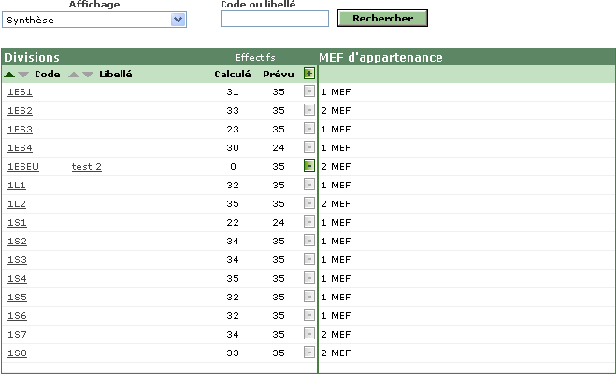The width and height of the screenshot is (616, 374).
Task: Click the Rechercher button
Action: coord(382,19)
